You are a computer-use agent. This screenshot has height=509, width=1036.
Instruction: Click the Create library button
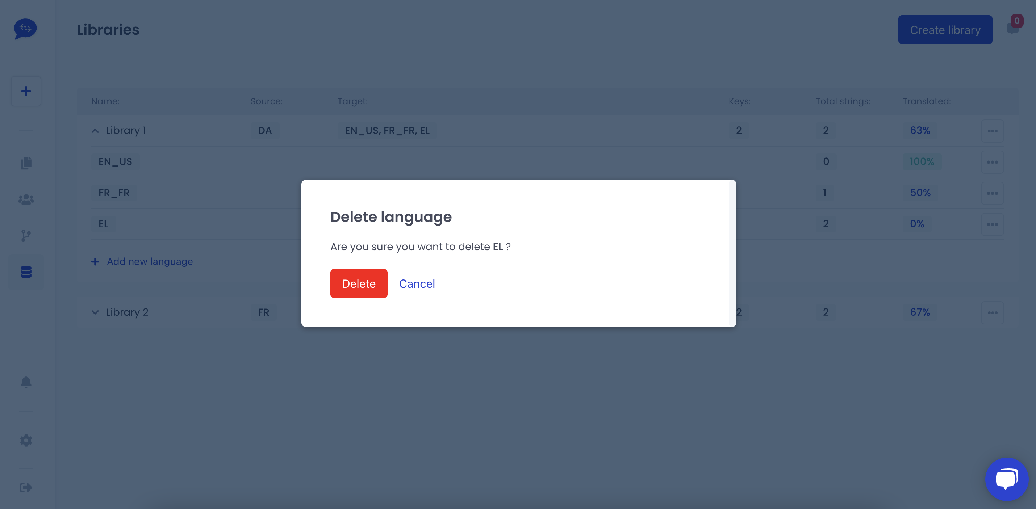[945, 30]
